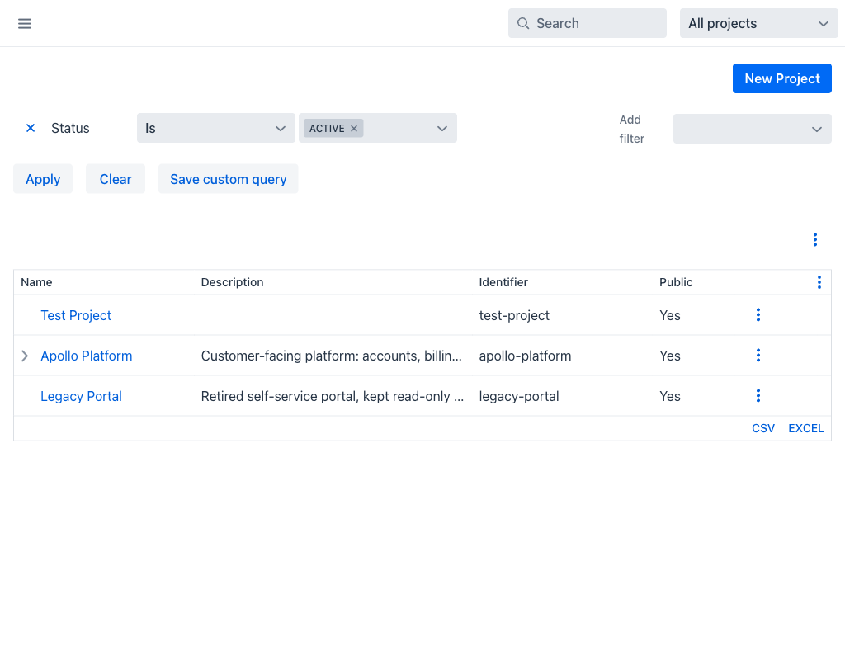Click the Clear button

(x=116, y=179)
